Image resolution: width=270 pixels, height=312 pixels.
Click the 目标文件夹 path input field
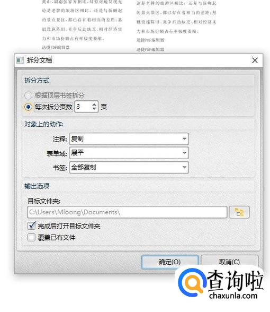(127, 212)
